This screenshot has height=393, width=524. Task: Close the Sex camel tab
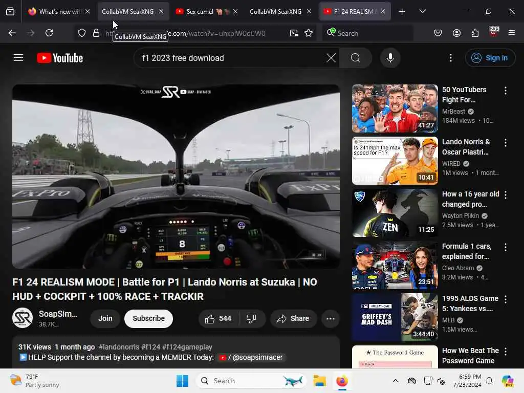coord(235,11)
